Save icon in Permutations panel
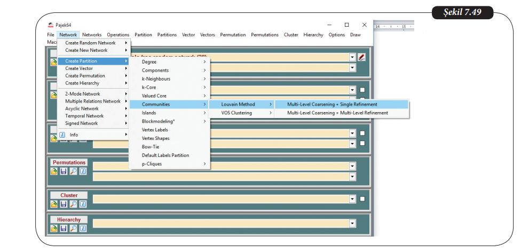 coord(64,171)
